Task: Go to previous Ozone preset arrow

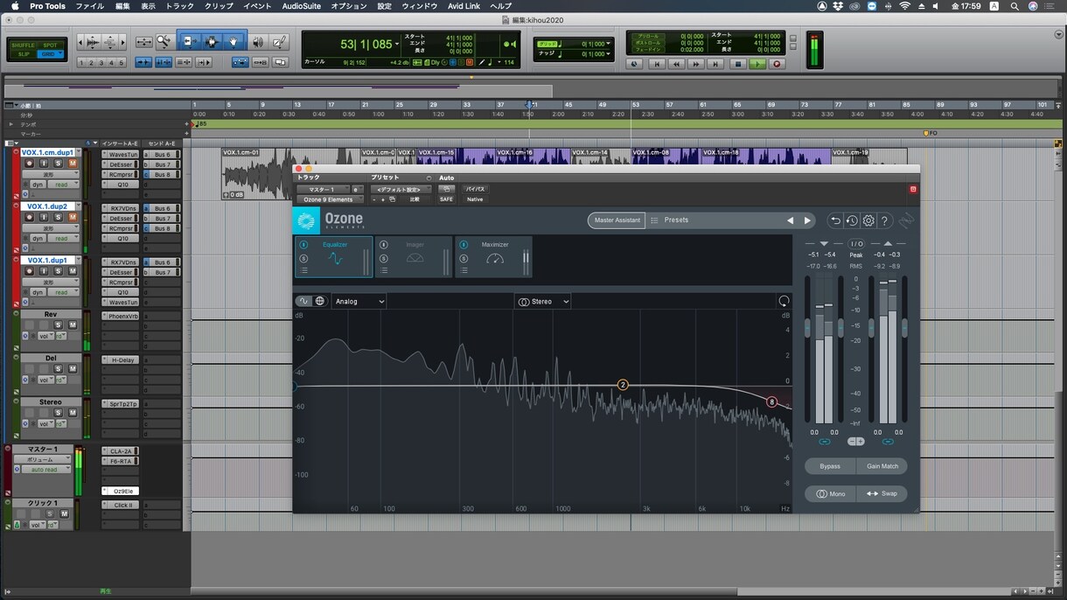Action: (x=791, y=220)
